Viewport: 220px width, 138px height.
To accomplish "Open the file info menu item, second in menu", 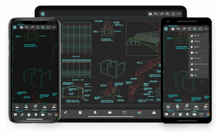I will click(198, 41).
